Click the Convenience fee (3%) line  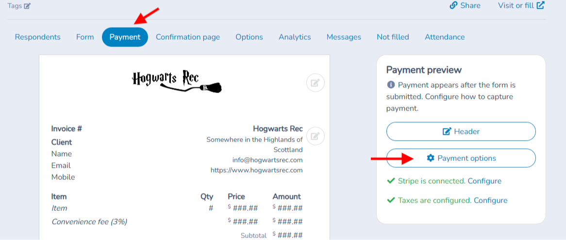(x=89, y=221)
